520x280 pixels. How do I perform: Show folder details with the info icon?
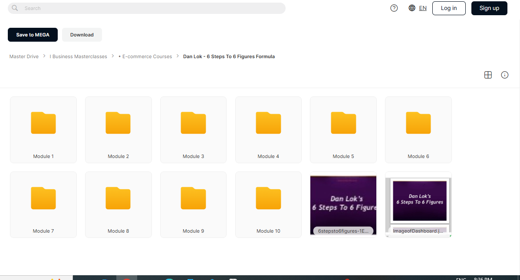[504, 75]
